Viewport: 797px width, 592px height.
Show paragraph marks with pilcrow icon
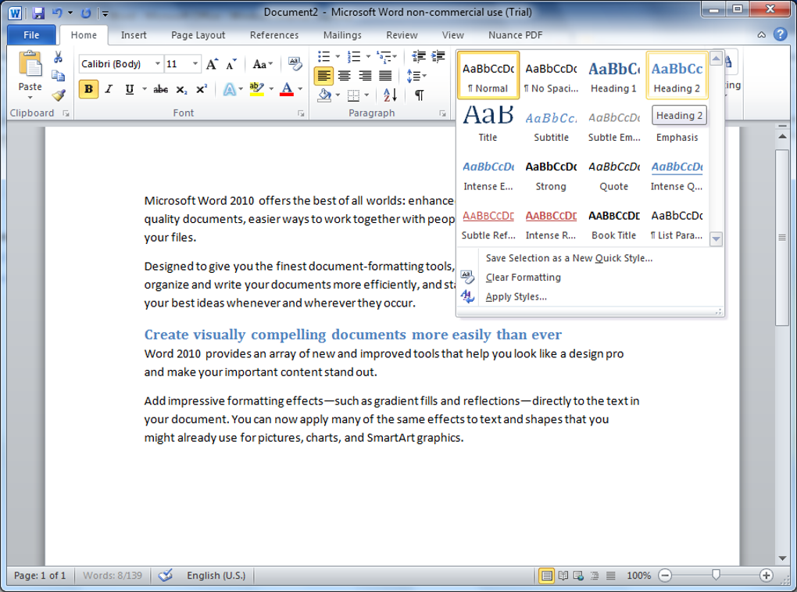(x=420, y=95)
